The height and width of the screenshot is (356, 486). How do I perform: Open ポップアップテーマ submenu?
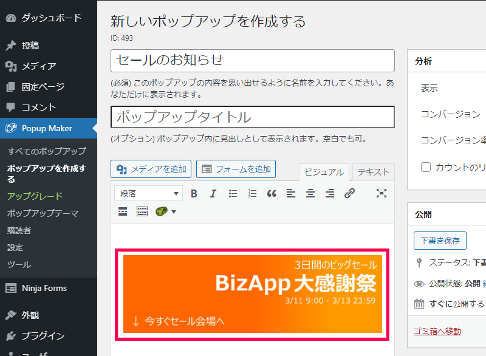click(43, 213)
